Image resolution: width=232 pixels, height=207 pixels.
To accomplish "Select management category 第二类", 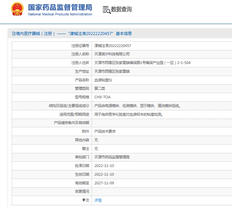I will pos(100,88).
